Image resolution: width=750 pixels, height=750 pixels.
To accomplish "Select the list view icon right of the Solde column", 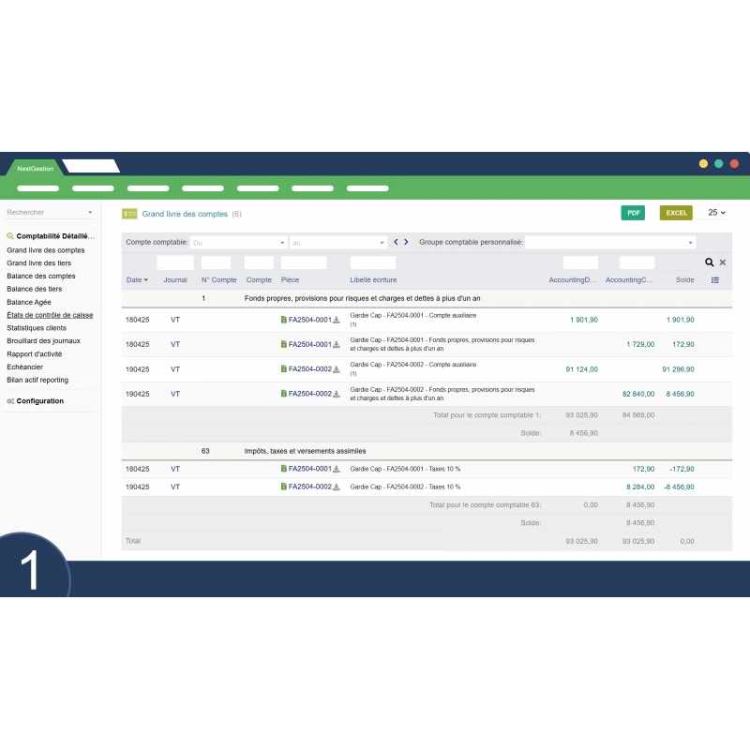I will pyautogui.click(x=714, y=279).
